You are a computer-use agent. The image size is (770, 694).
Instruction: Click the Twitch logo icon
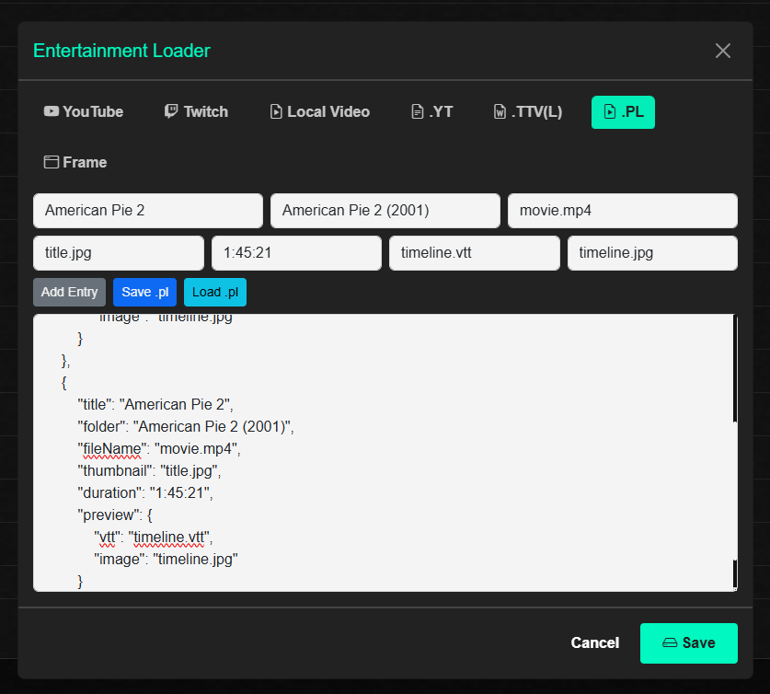[x=172, y=111]
